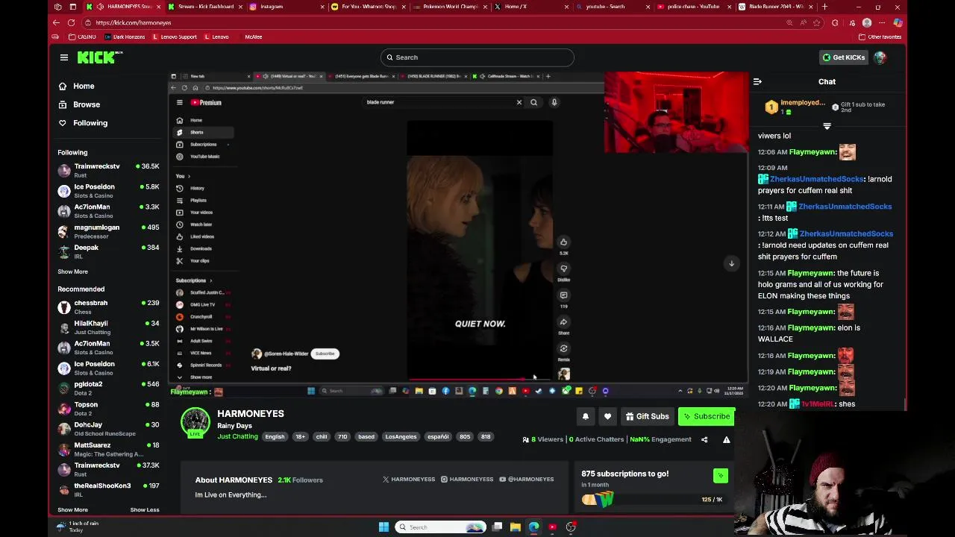Click the Flaymeyawn username at 12:15 AM
955x537 pixels.
(x=812, y=273)
